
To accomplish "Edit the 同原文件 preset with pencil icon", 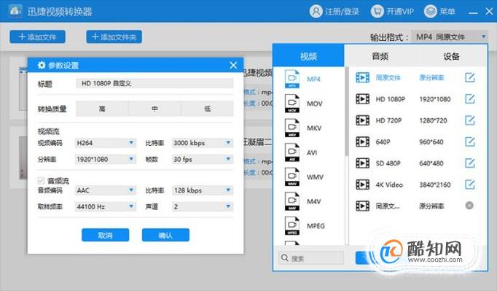I will pos(470,77).
